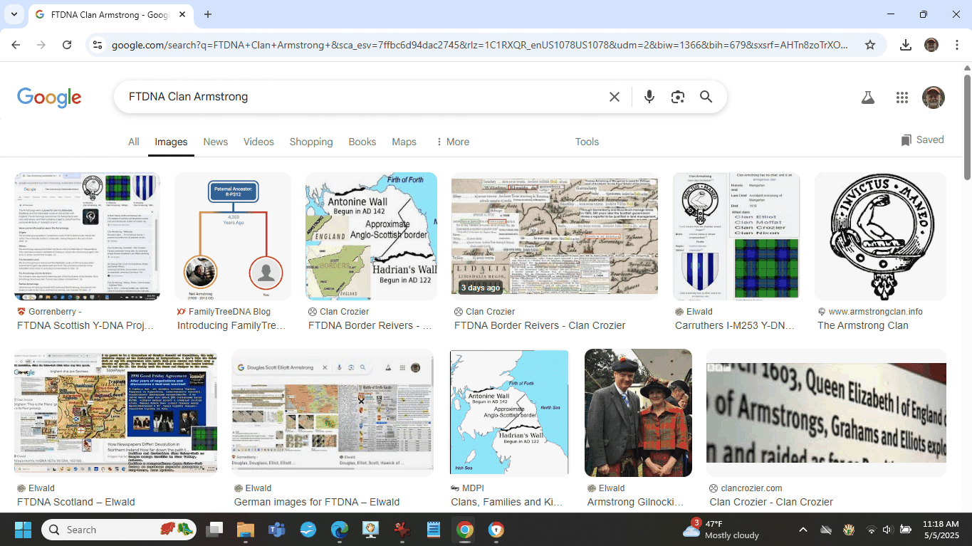The height and width of the screenshot is (546, 972).
Task: Close the FTDNA Clan Armstrong browser tab
Action: pos(183,14)
